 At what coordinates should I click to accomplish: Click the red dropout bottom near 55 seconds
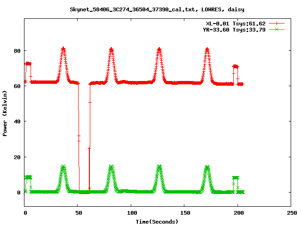coord(84,193)
